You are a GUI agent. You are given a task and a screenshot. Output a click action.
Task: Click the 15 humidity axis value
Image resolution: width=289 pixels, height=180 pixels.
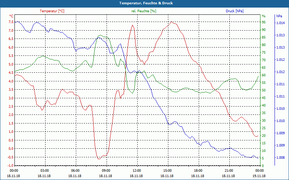point(264,143)
